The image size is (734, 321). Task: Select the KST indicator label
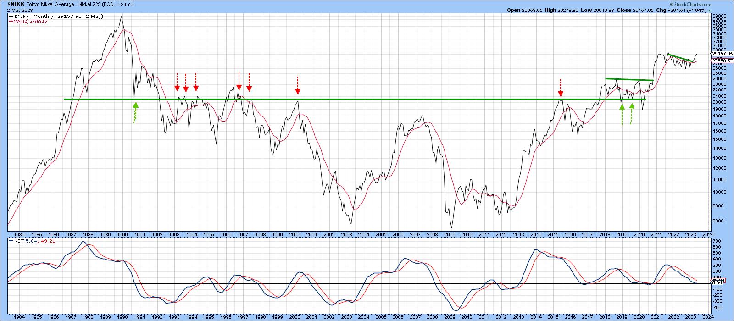(14, 240)
